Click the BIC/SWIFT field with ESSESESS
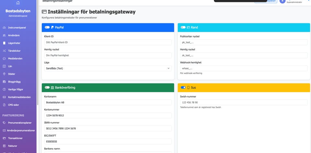Image resolution: width=311 pixels, height=153 pixels. click(108, 141)
